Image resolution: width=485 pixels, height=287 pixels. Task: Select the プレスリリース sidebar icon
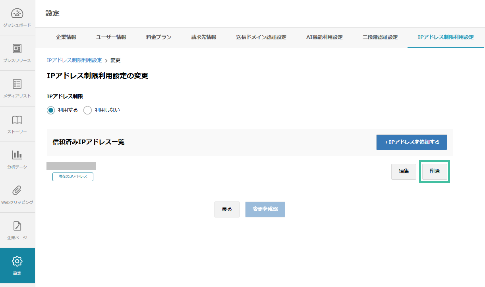click(x=17, y=48)
